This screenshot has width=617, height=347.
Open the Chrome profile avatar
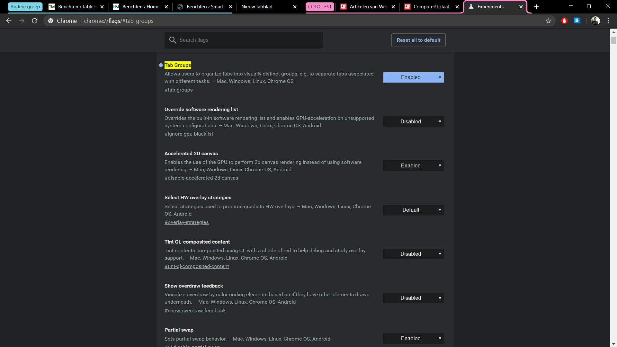[595, 21]
